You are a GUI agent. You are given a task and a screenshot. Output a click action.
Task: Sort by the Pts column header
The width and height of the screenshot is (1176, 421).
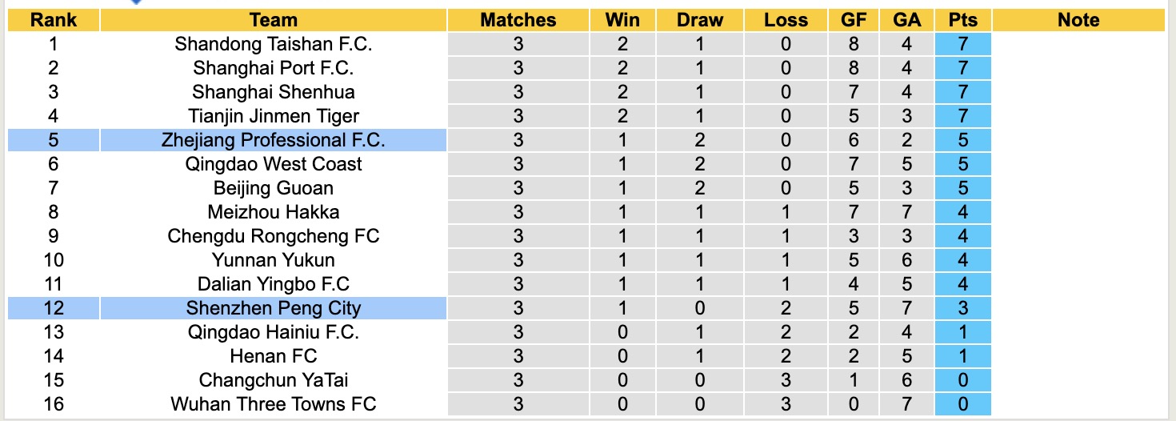[962, 20]
